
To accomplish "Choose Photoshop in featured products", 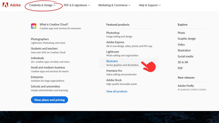I will pos(113,33).
